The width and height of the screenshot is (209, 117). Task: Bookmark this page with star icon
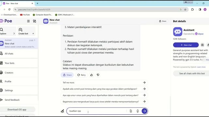185,9
